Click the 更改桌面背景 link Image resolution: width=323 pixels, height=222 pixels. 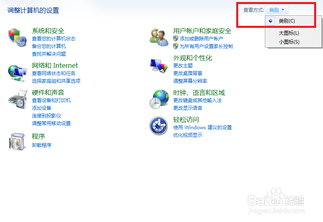tap(188, 73)
